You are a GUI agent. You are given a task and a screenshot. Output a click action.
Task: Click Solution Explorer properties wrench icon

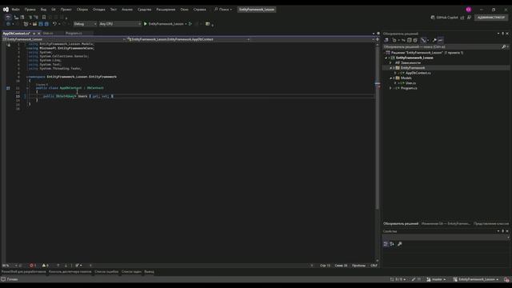[x=434, y=40]
